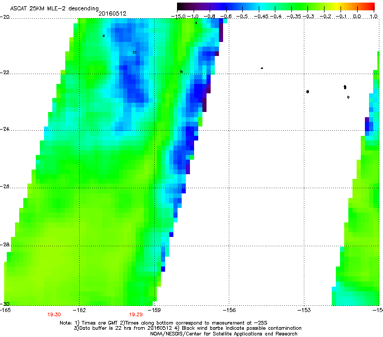Viewport: 383px width, 337px height.
Task: Click the red 19:30 time stamp
Action: (x=54, y=315)
